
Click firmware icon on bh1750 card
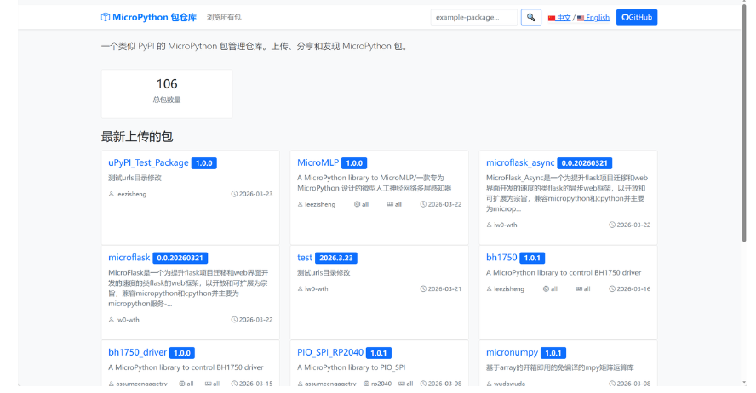pyautogui.click(x=579, y=289)
